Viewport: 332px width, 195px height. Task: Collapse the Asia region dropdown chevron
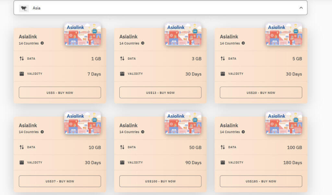pyautogui.click(x=301, y=8)
